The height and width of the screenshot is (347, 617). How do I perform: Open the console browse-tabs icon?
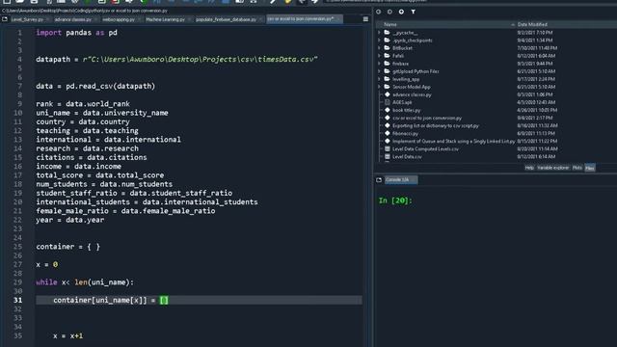(379, 180)
